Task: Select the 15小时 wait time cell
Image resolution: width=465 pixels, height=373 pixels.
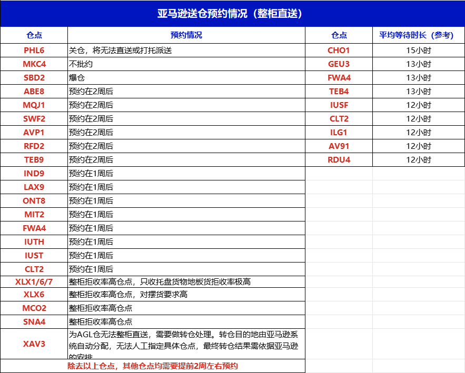Action: pyautogui.click(x=419, y=51)
